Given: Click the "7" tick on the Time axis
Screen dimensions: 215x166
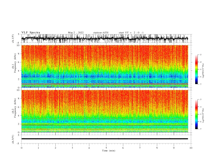Looking at the screenshot, I should click(140, 148).
